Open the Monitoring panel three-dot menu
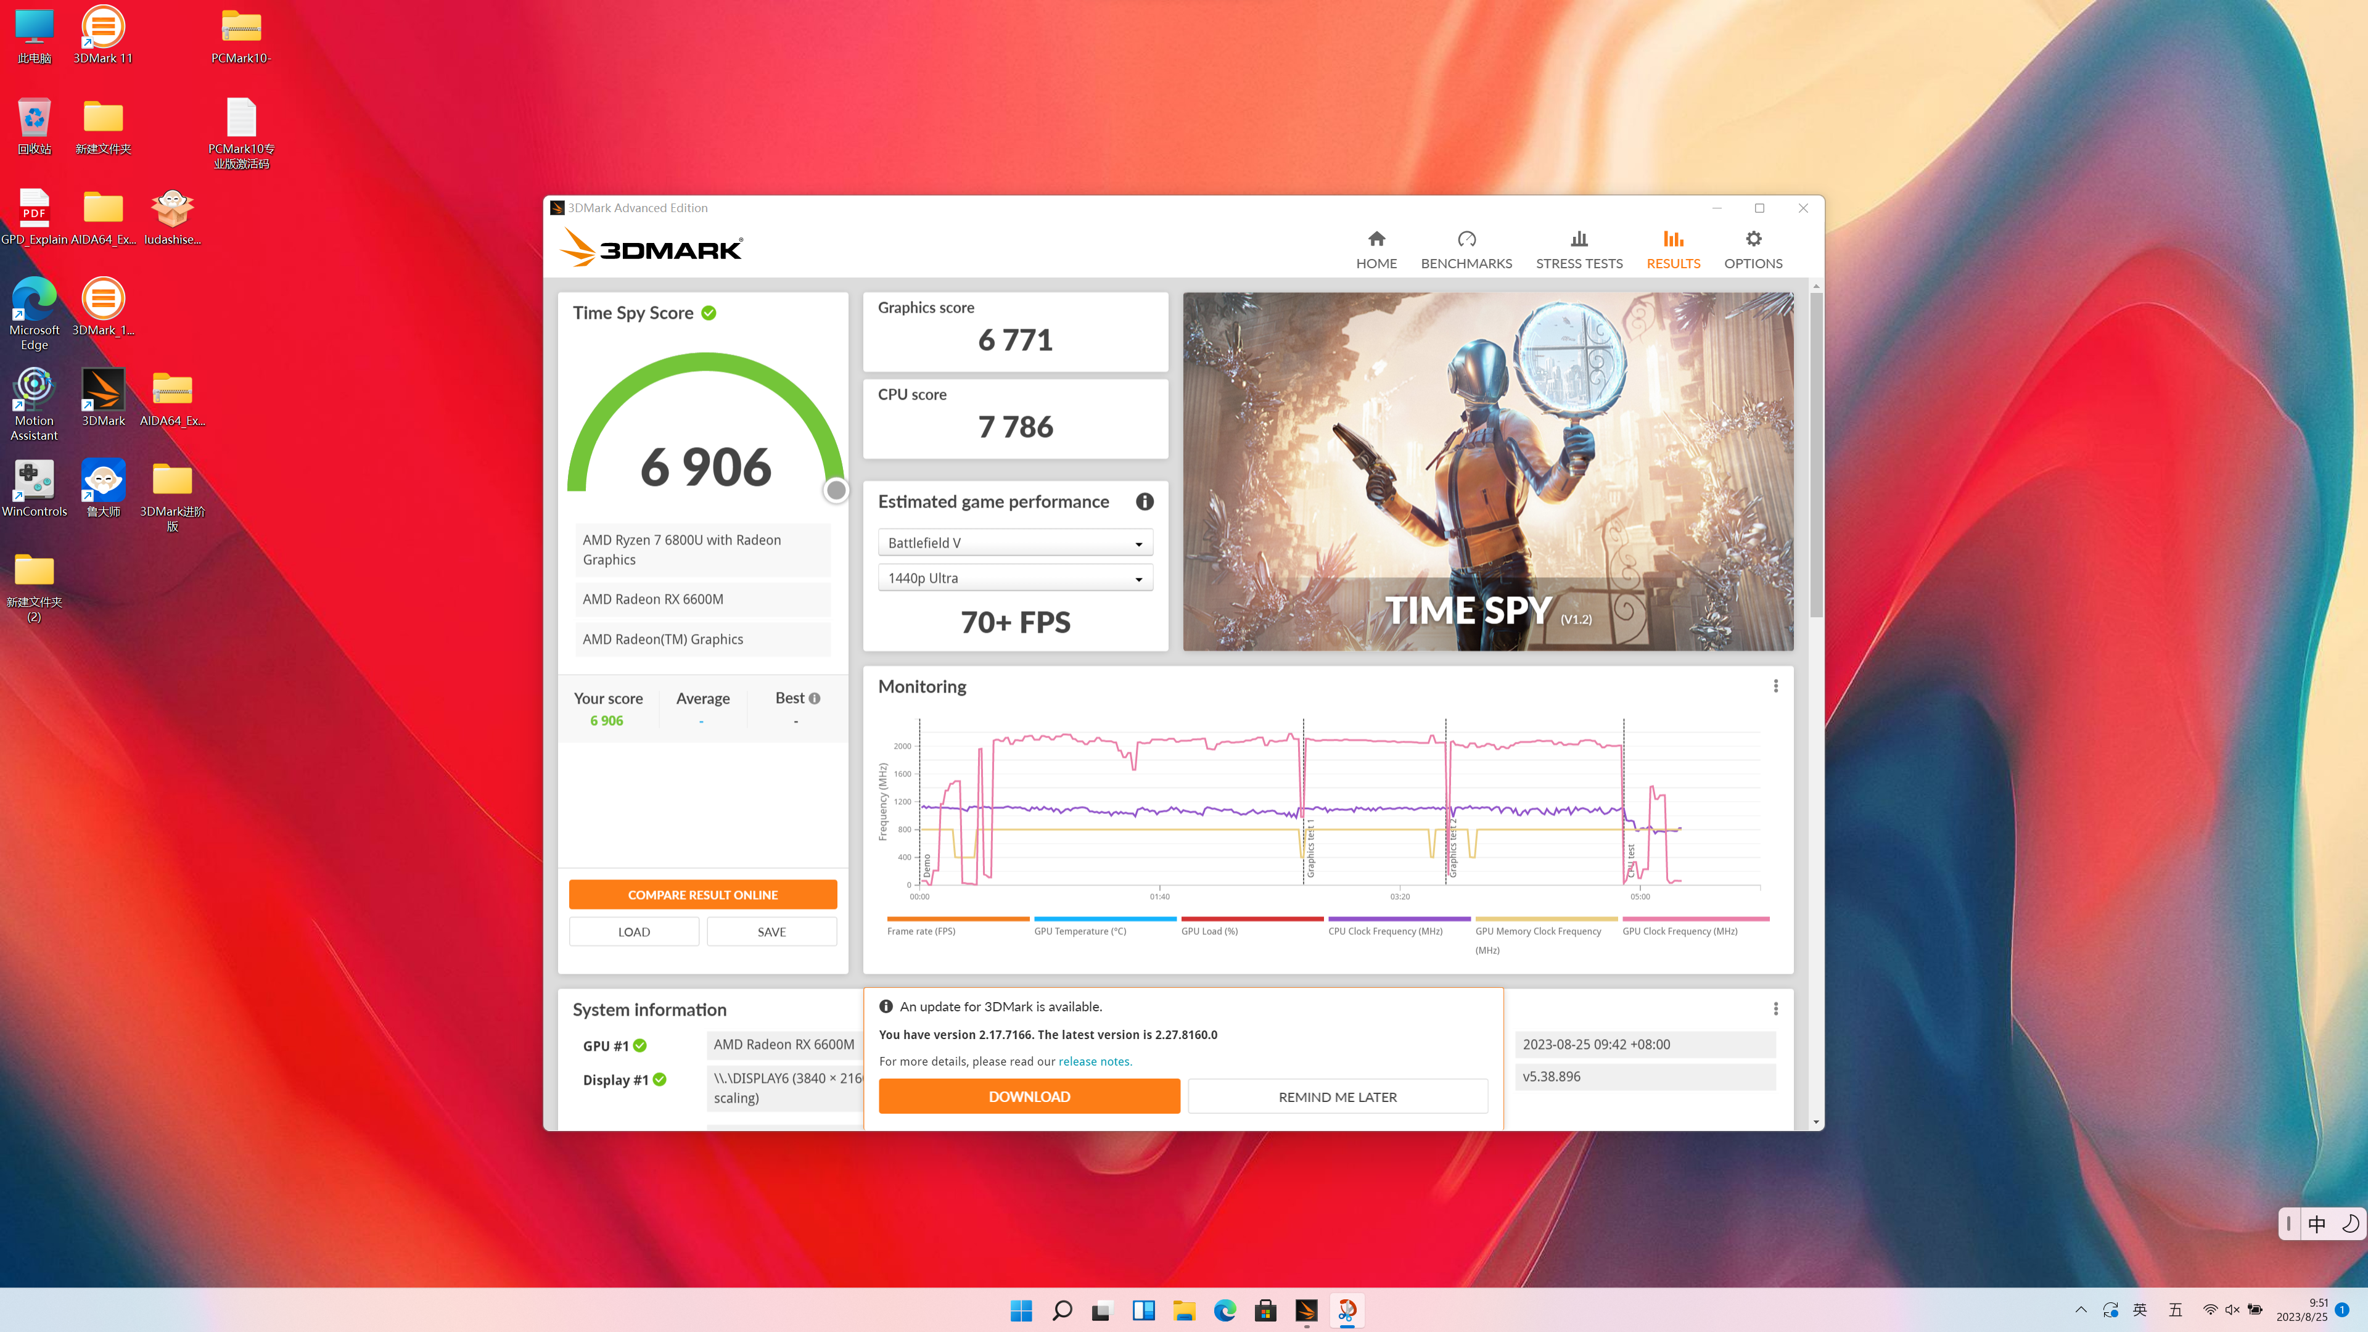 point(1775,687)
